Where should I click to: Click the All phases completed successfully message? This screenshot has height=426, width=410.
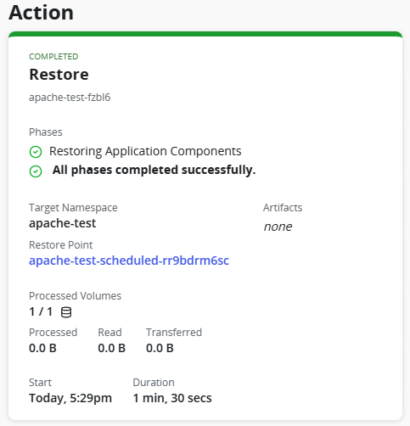tap(154, 171)
